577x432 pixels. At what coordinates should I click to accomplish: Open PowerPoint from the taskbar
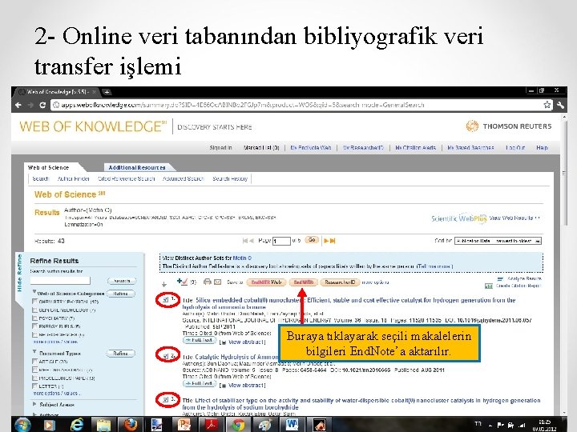[184, 425]
